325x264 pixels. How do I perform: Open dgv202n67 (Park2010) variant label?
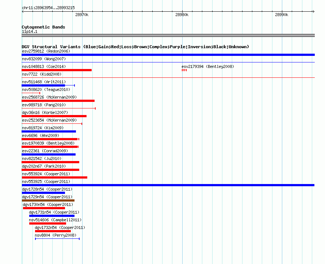click(44, 166)
